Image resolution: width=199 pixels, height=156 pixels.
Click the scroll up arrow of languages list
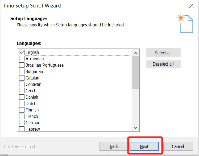click(135, 53)
